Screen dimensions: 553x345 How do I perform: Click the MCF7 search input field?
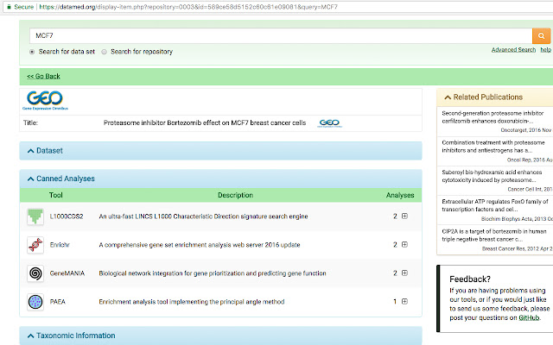coord(281,36)
